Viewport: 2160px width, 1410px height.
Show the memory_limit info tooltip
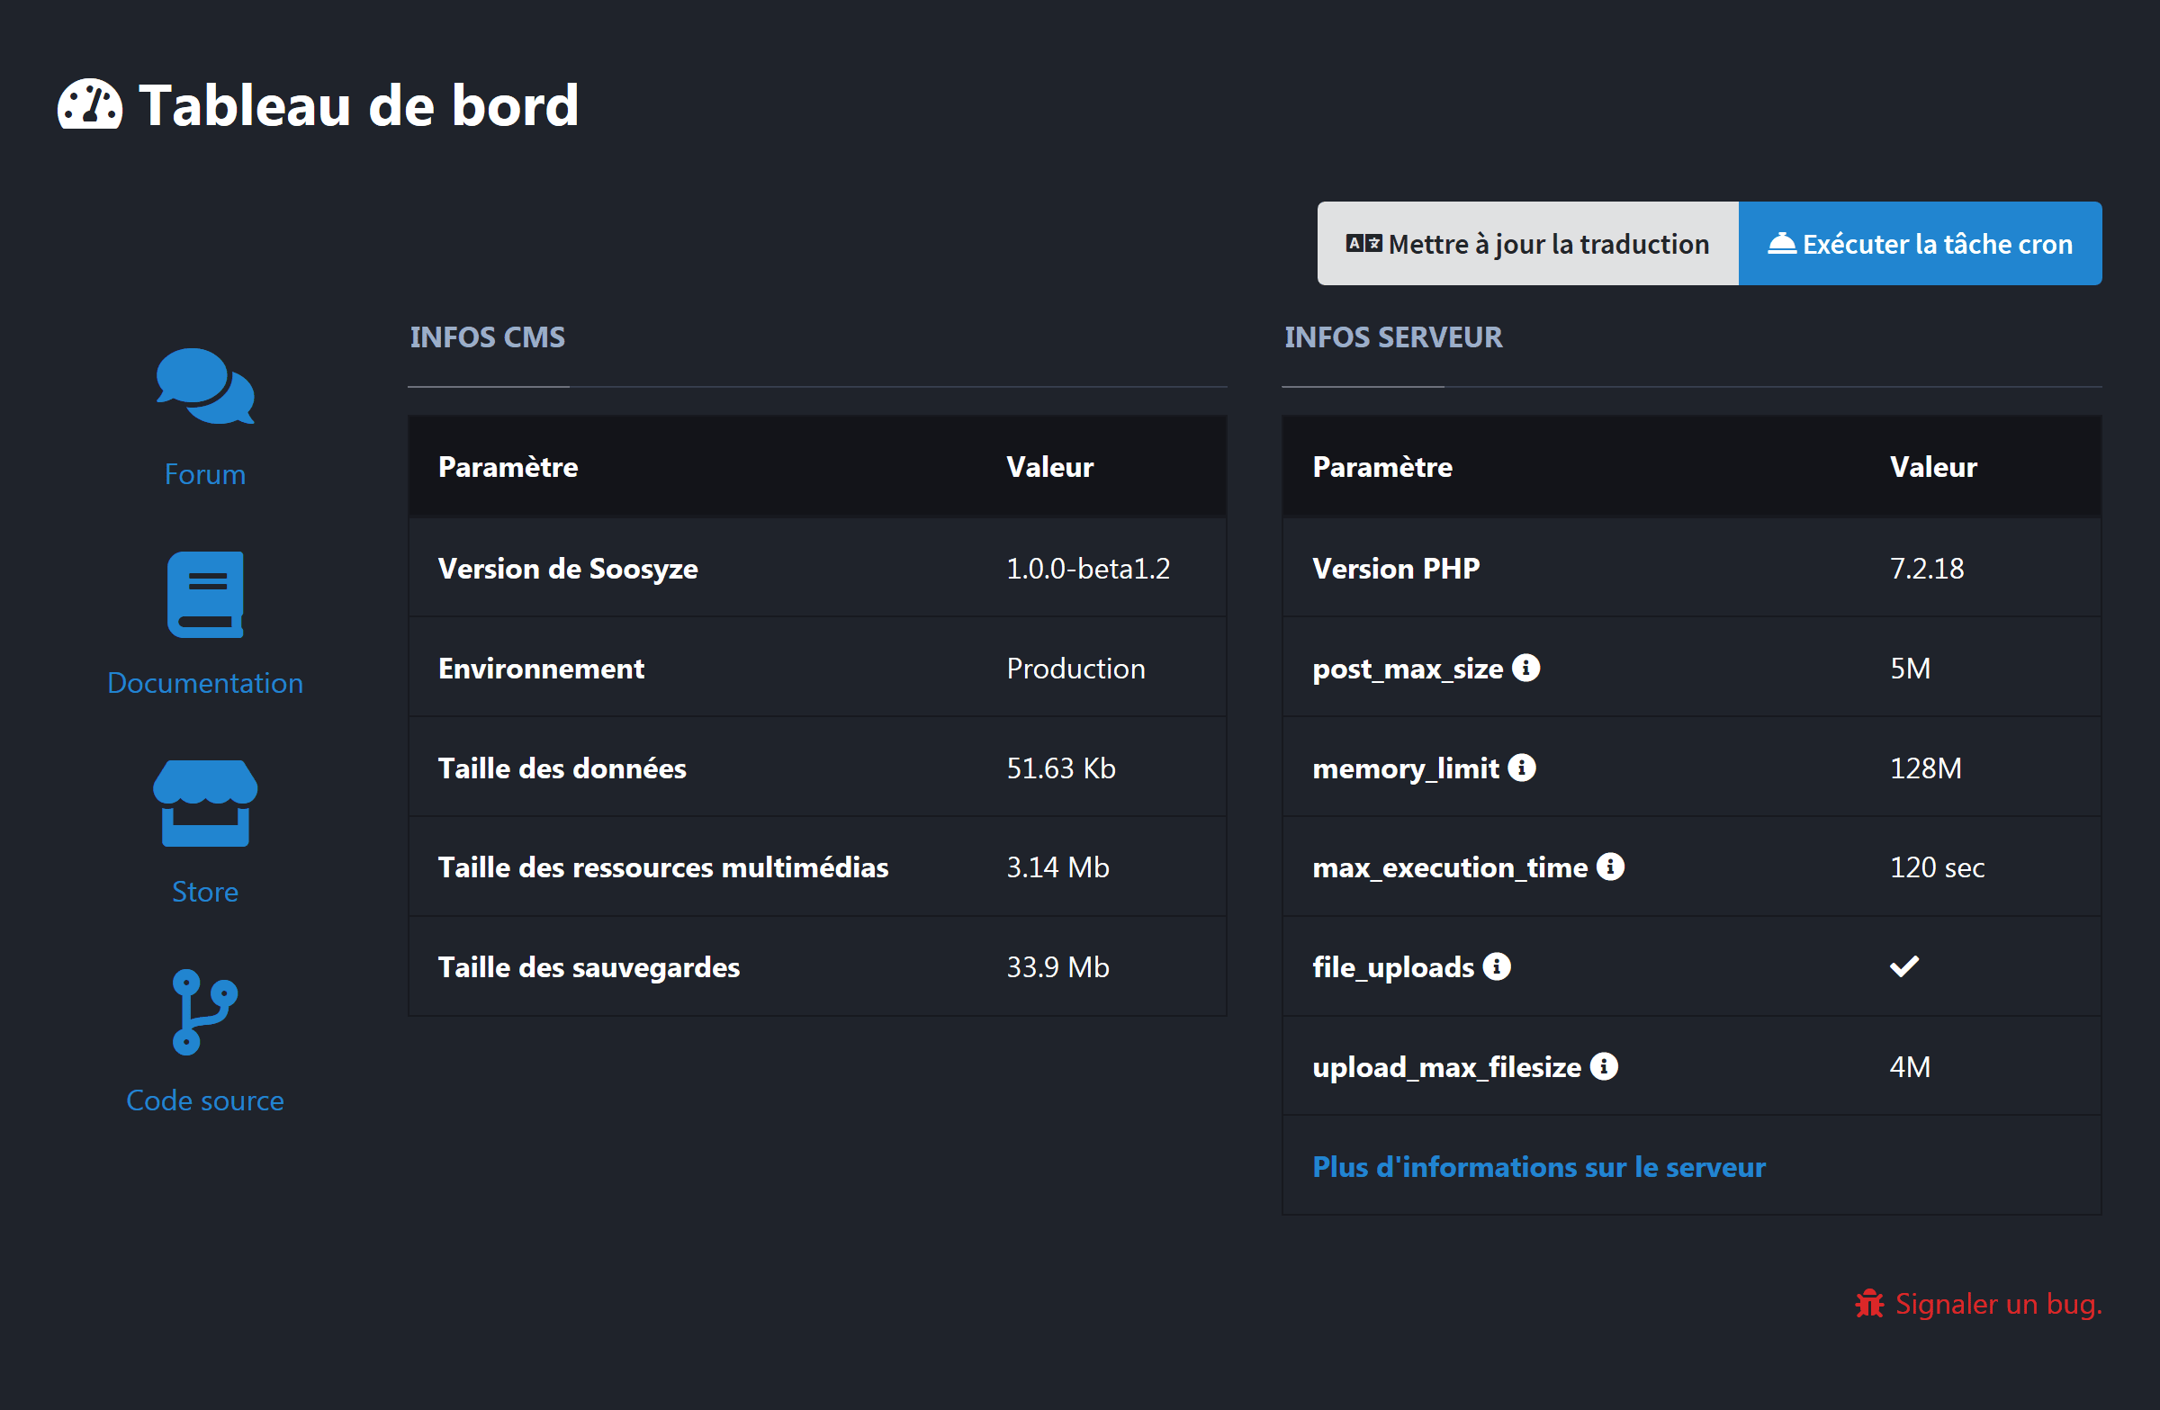(x=1523, y=767)
